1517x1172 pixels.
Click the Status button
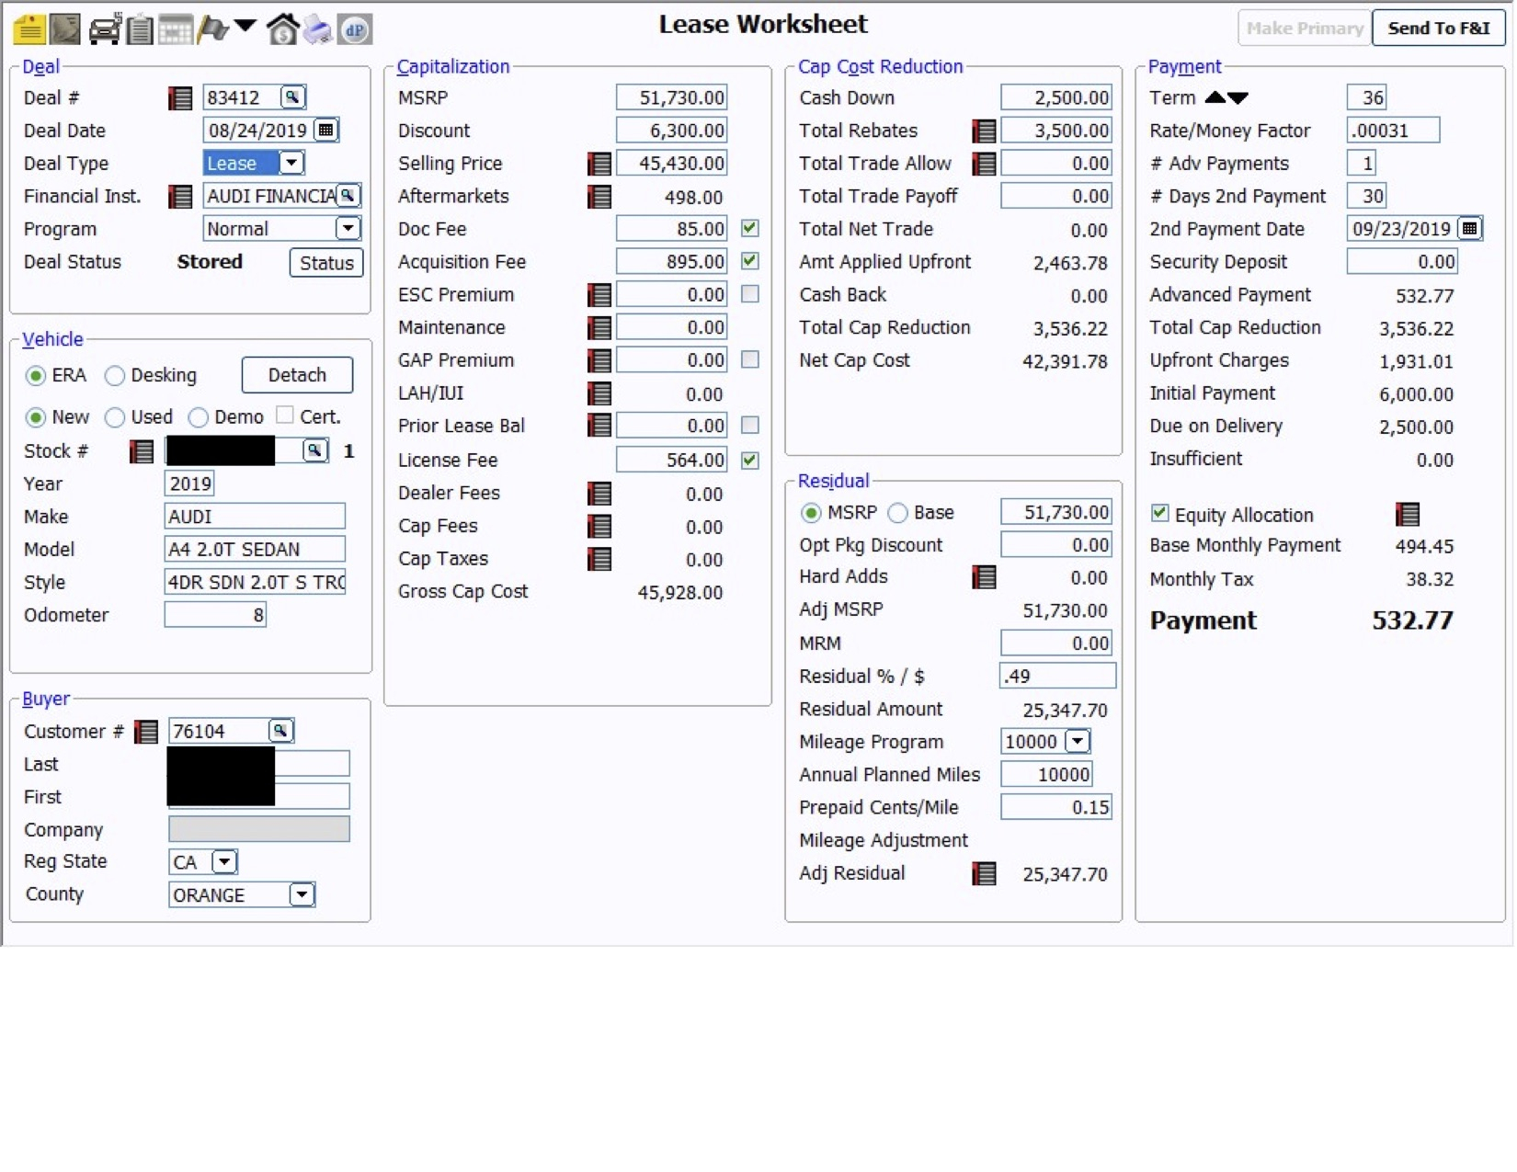(326, 263)
